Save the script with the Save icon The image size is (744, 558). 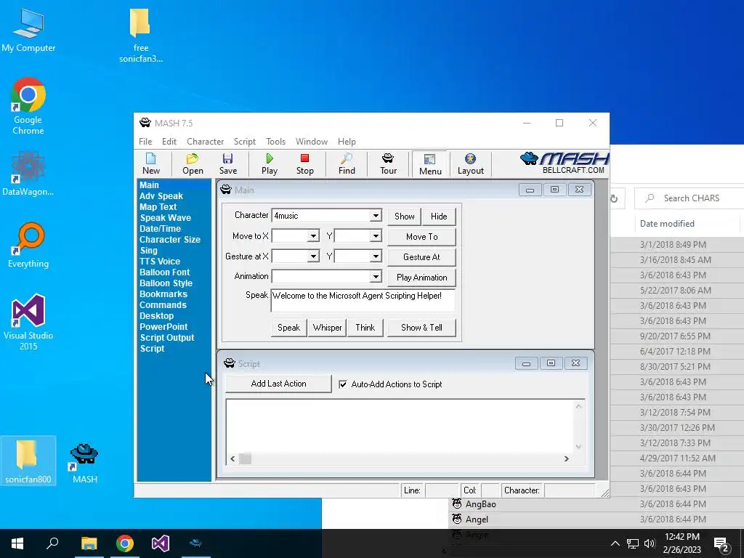227,163
